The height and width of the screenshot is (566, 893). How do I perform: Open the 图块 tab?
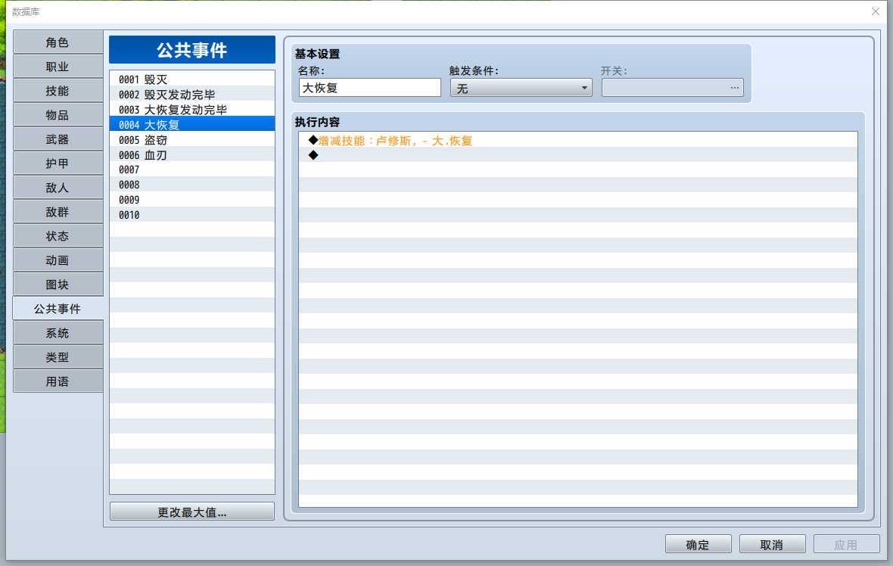coord(58,285)
